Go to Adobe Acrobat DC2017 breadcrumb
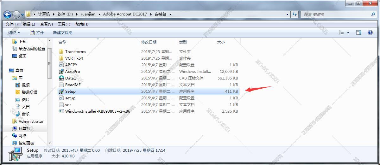This screenshot has height=165, width=380. coord(125,14)
